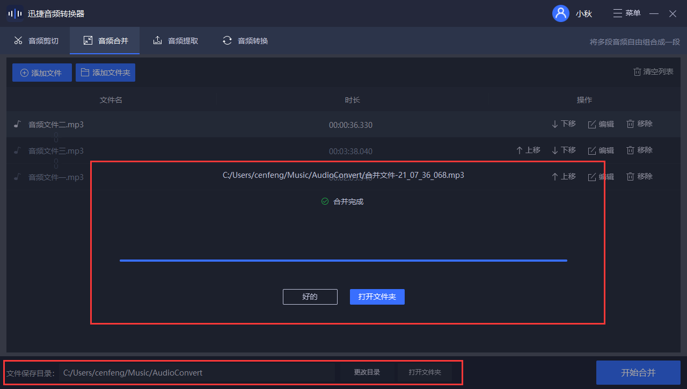This screenshot has width=687, height=389.
Task: Move 音频文件三.mp3 down with 下移
Action: pos(564,150)
